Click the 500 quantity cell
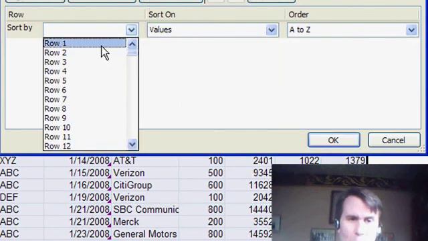 coord(202,173)
